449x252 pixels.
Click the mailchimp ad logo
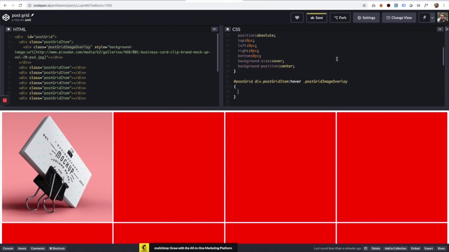coord(144,248)
